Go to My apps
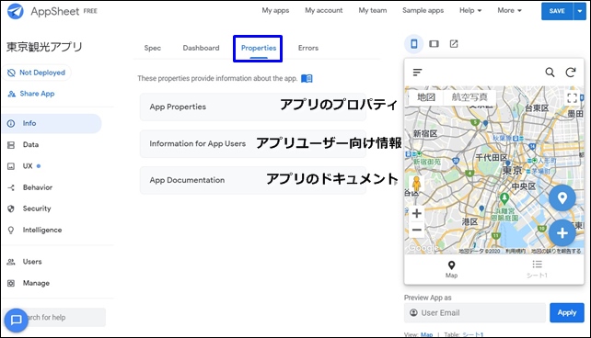The height and width of the screenshot is (338, 591). pyautogui.click(x=275, y=10)
